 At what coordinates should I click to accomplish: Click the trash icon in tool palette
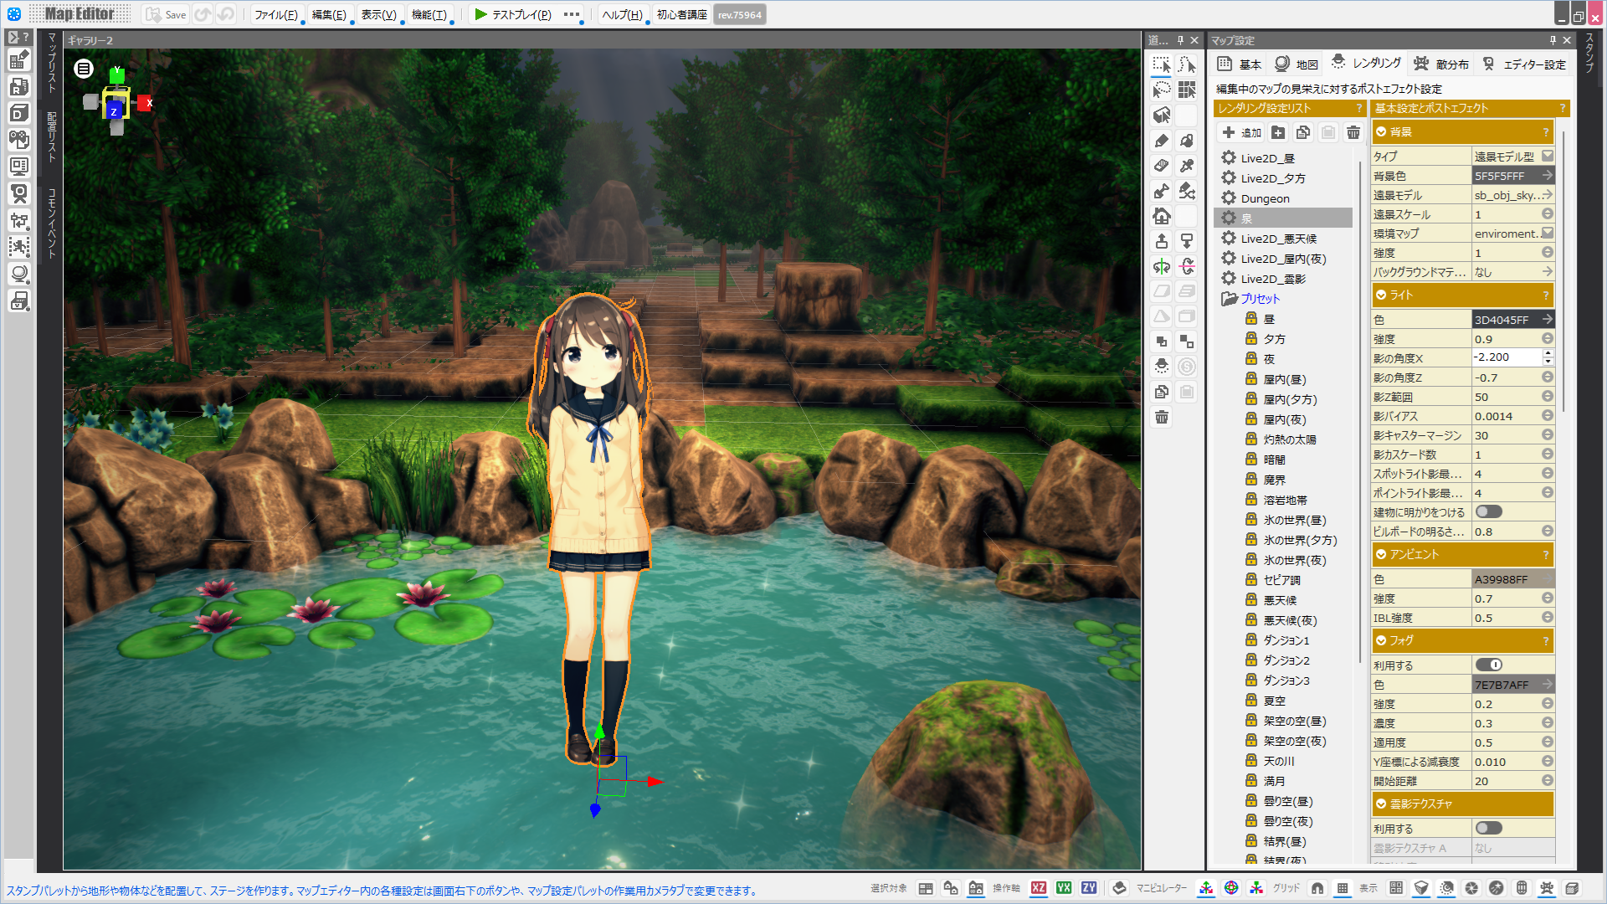pyautogui.click(x=1162, y=417)
